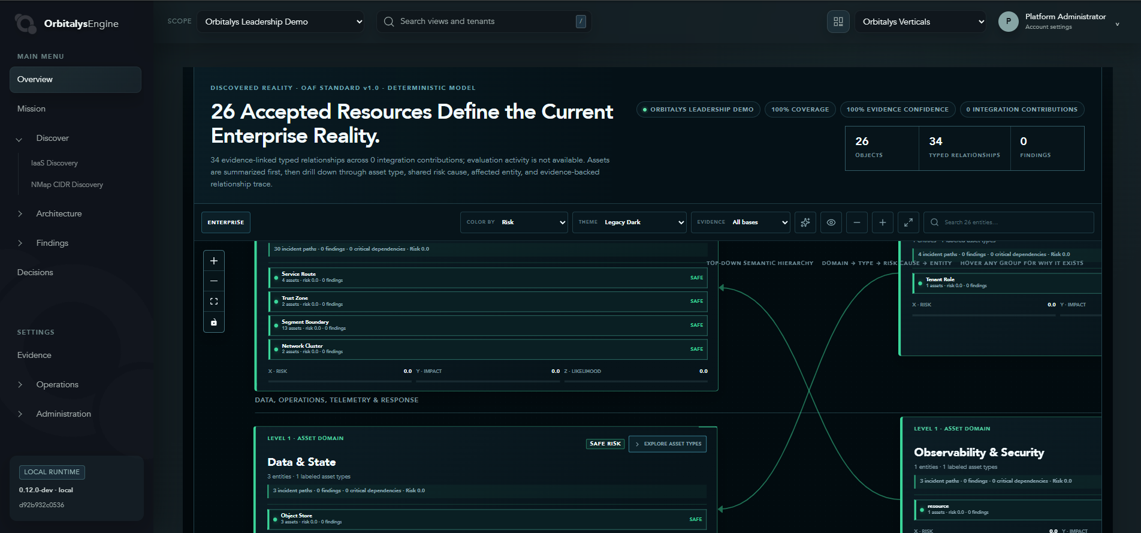
Task: Click the magnifier icon in entity search
Action: (x=934, y=222)
